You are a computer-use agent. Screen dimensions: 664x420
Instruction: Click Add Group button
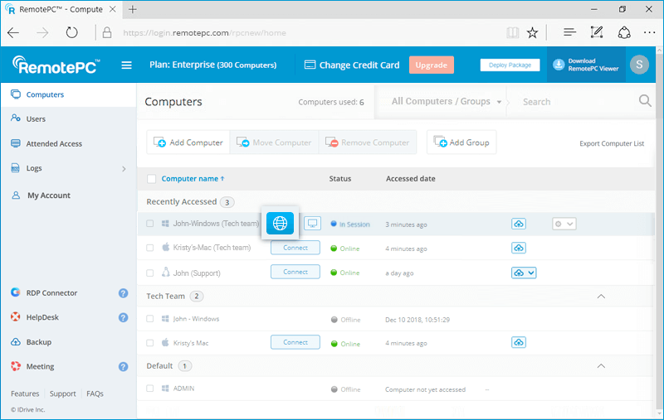(x=461, y=142)
